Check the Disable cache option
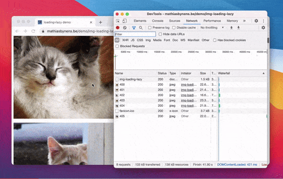Viewport: 283px width, 179px height. (x=174, y=28)
